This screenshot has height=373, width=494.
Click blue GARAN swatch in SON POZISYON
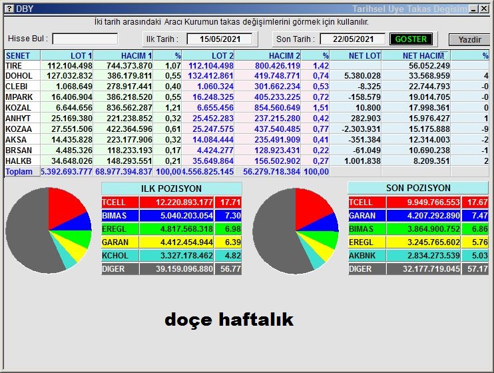362,216
